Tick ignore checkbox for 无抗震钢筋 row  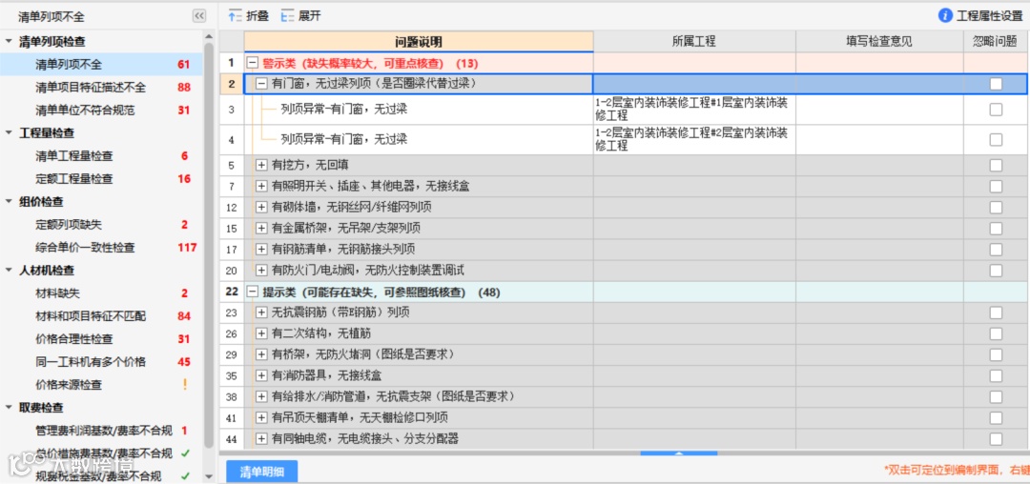(996, 313)
